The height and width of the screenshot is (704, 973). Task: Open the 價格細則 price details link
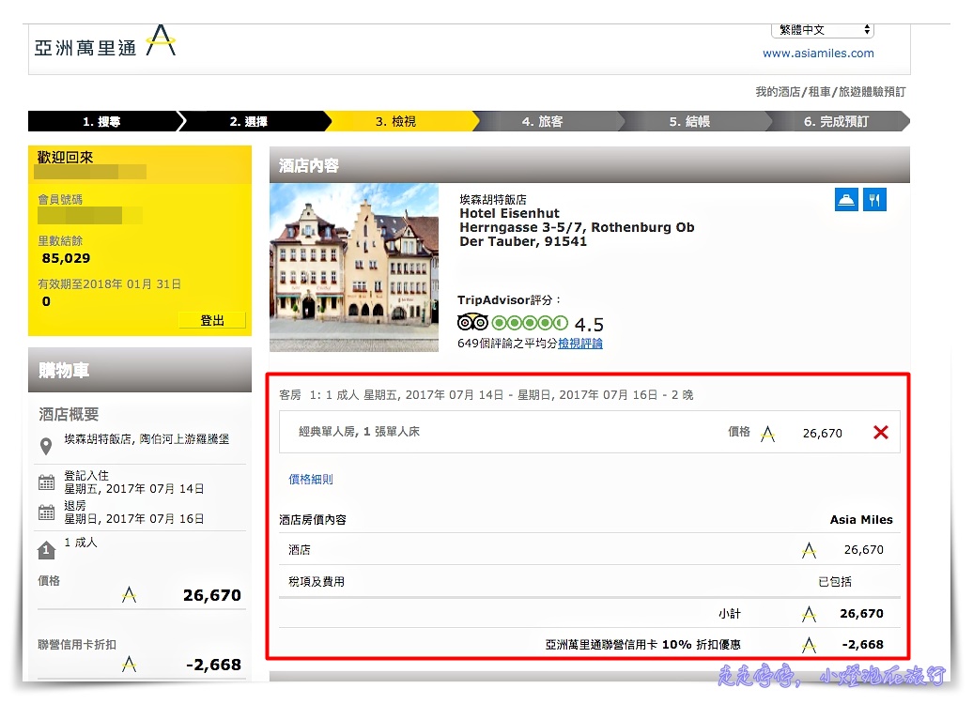click(311, 479)
